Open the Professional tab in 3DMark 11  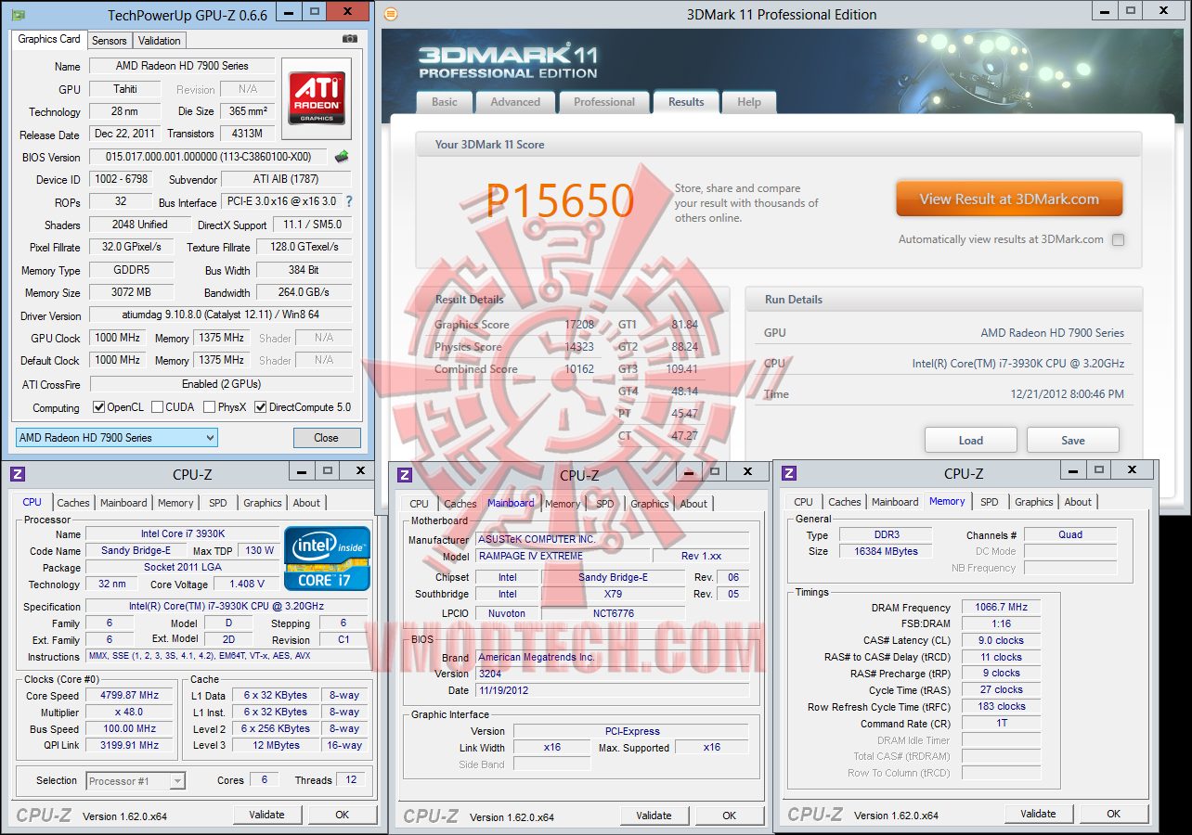(x=604, y=102)
